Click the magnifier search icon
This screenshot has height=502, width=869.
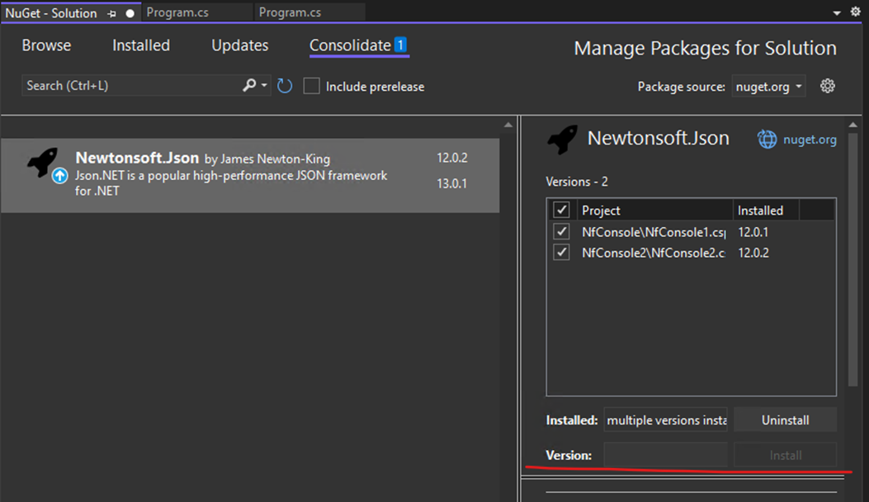coord(250,85)
